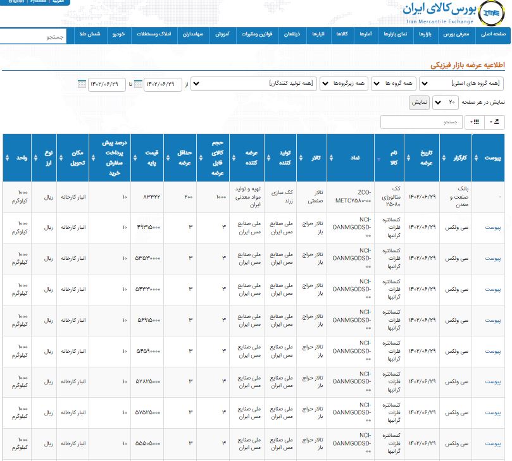Open پیوست link for the ۵۴۵۹۰۰۰۰ price row
Viewport: 512px width, 461px height.
[x=493, y=352]
